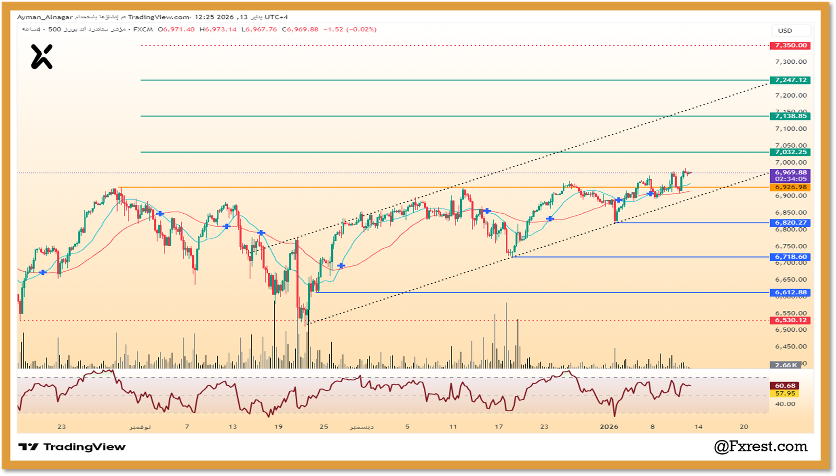
Task: Select the blue plus marker near the 2026 label
Action: click(619, 200)
